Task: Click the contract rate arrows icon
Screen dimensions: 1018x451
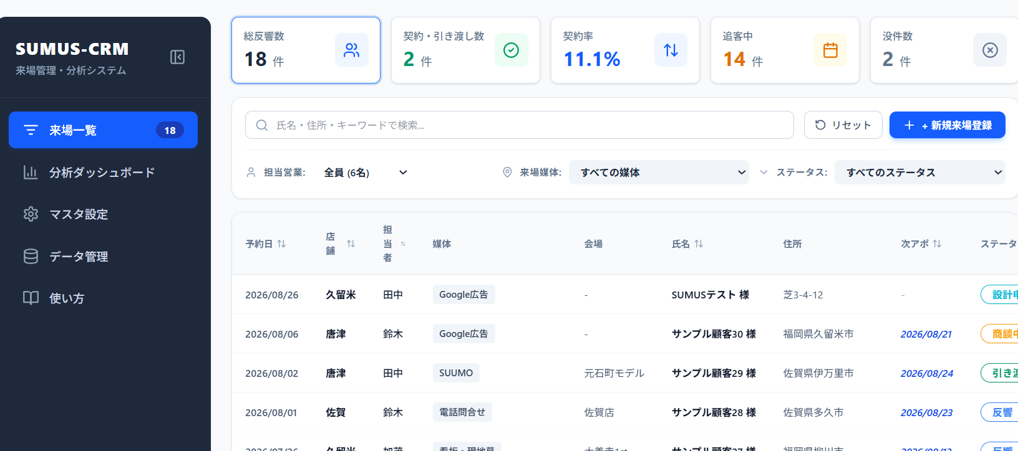Action: tap(671, 50)
